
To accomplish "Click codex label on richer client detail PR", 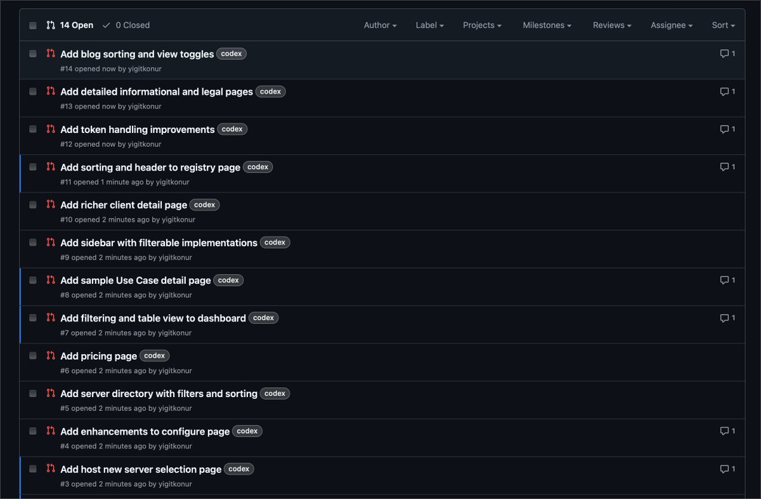I will click(x=205, y=205).
